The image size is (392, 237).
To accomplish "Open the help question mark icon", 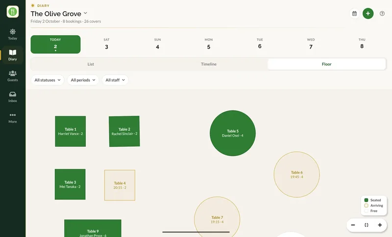I will (x=382, y=14).
